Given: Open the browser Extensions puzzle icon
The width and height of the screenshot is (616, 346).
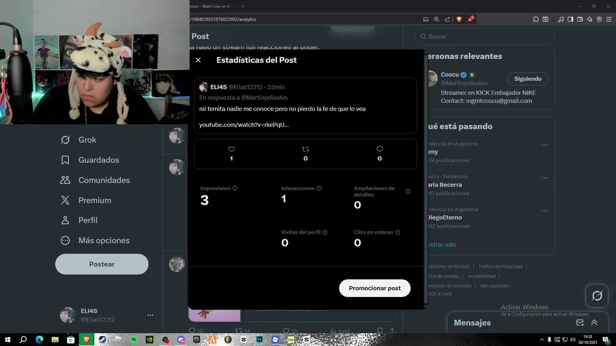Looking at the screenshot, I should 536,19.
